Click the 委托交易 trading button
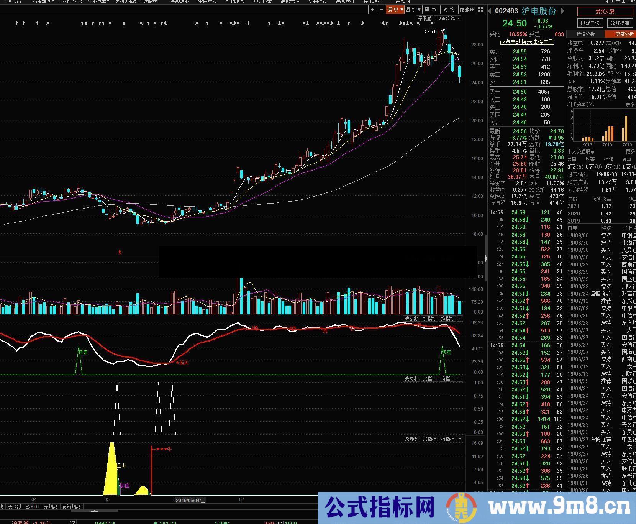The height and width of the screenshot is (524, 636). tap(605, 11)
